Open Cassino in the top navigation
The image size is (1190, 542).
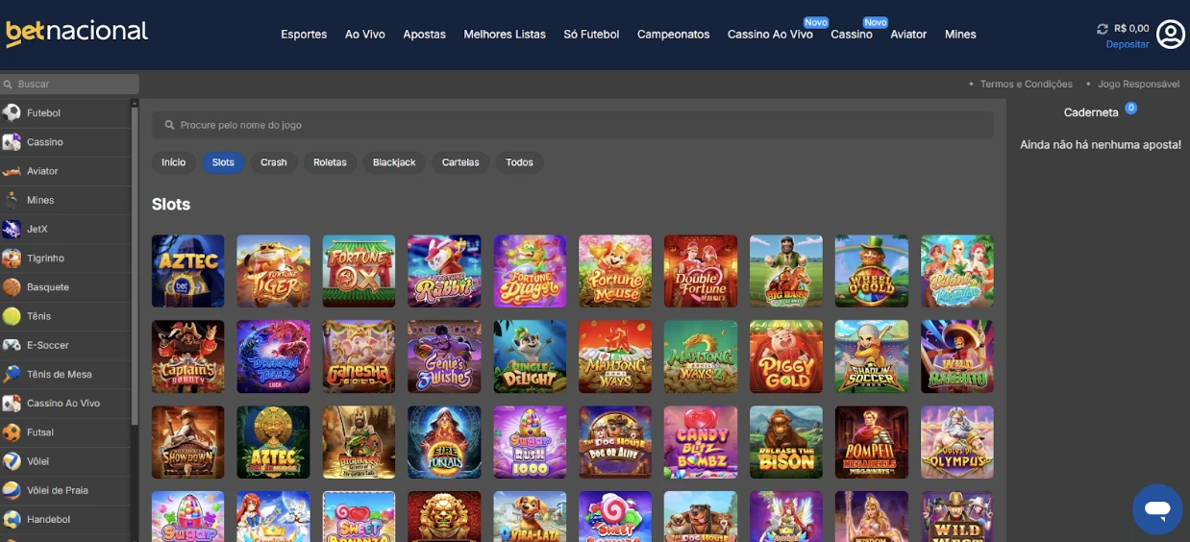point(852,35)
